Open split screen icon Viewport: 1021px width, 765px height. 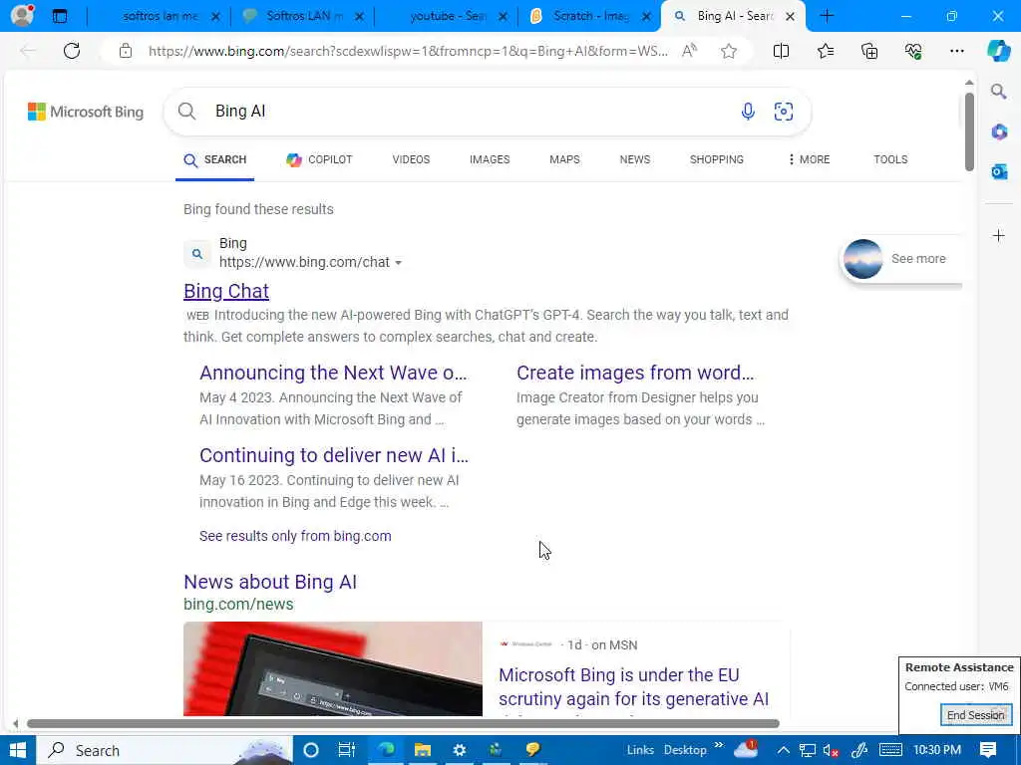click(x=781, y=51)
